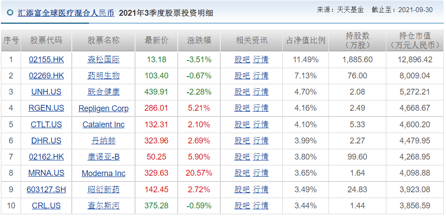Open 森松国际 stock name link
This screenshot has height=216, width=446.
[103, 60]
